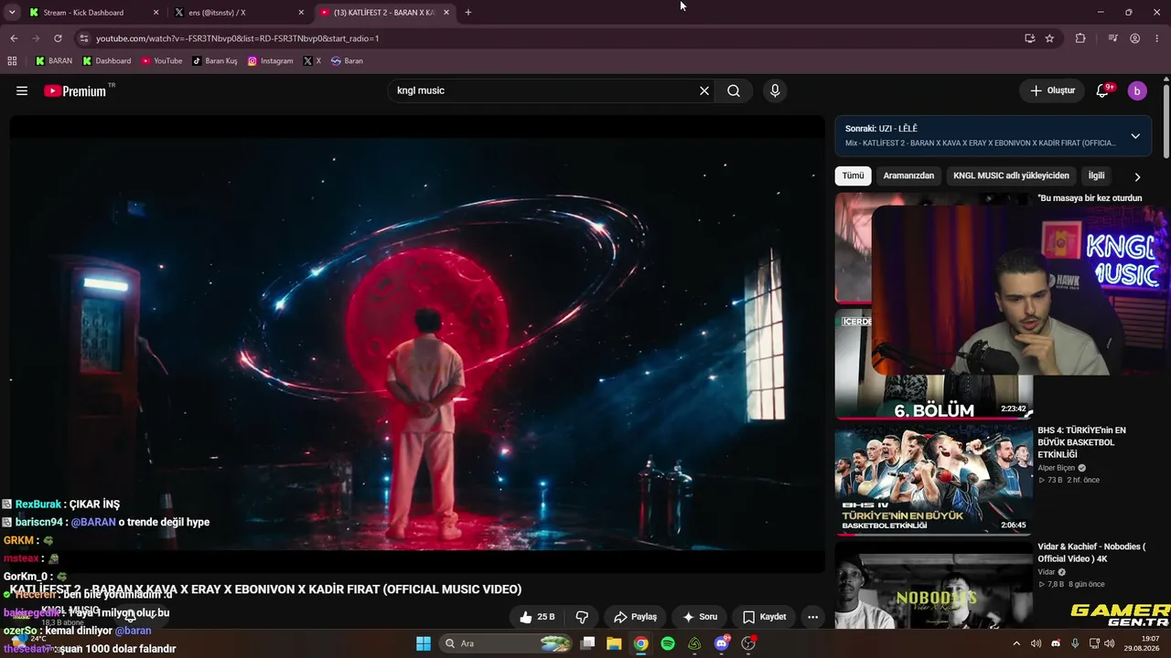
Task: Select 'KNGL MUSIC adlı yükleyiciden' chip
Action: [x=1011, y=175]
